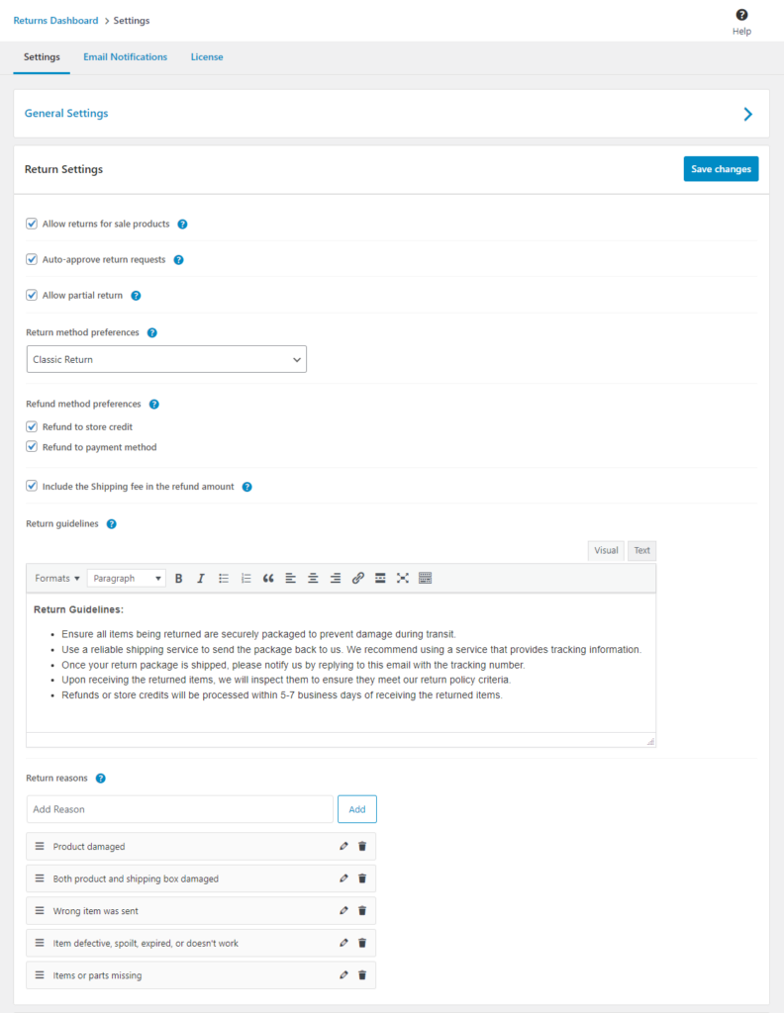Toggle fullscreen mode in the editor toolbar
Image resolution: width=784 pixels, height=1013 pixels.
(x=402, y=578)
